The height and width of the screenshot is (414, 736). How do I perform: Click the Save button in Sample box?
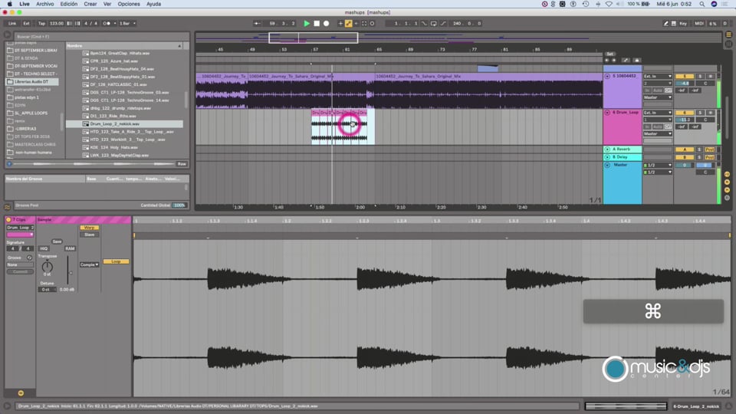(x=57, y=242)
